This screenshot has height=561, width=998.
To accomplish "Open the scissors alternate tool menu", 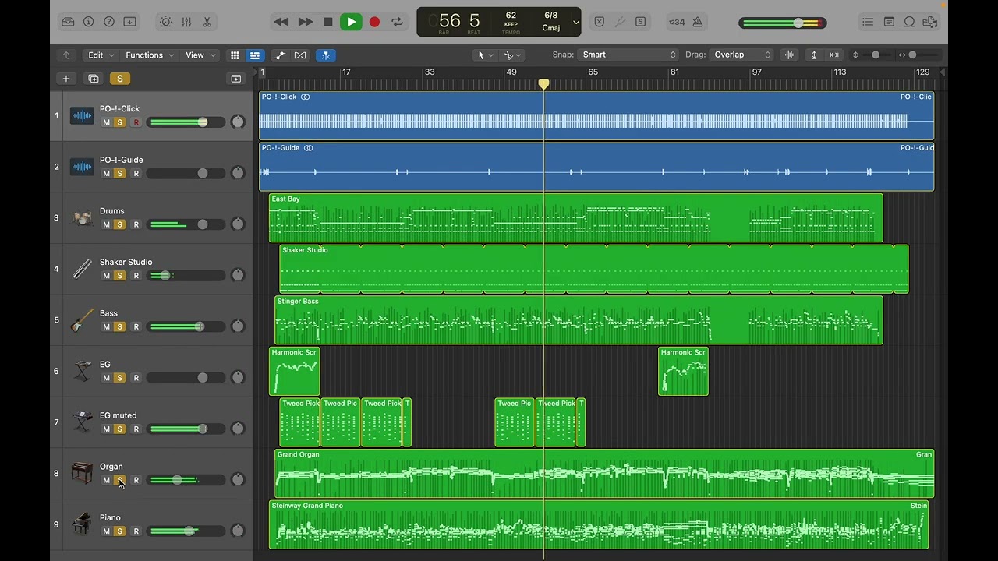I will coord(512,55).
